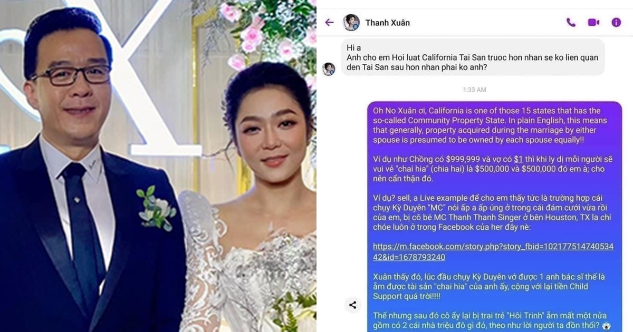The image size is (633, 332).
Task: Select the 1:33 AM timestamp
Action: [x=474, y=90]
